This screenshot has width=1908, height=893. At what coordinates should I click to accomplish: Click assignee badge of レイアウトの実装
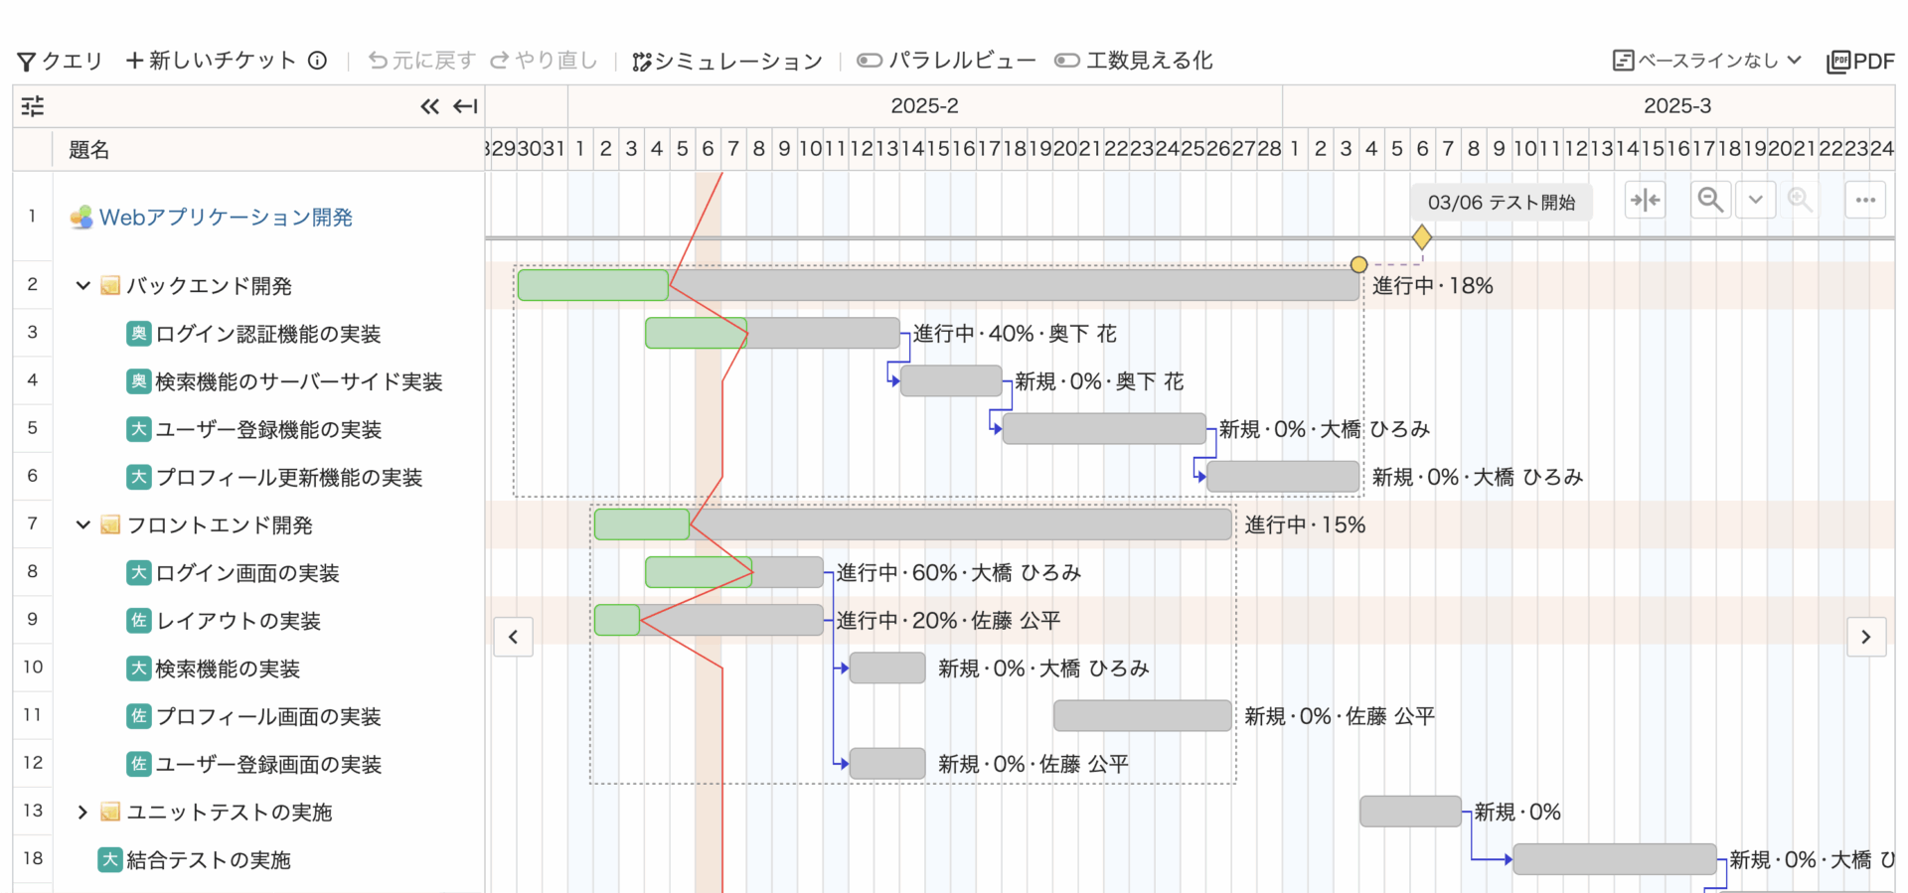139,621
